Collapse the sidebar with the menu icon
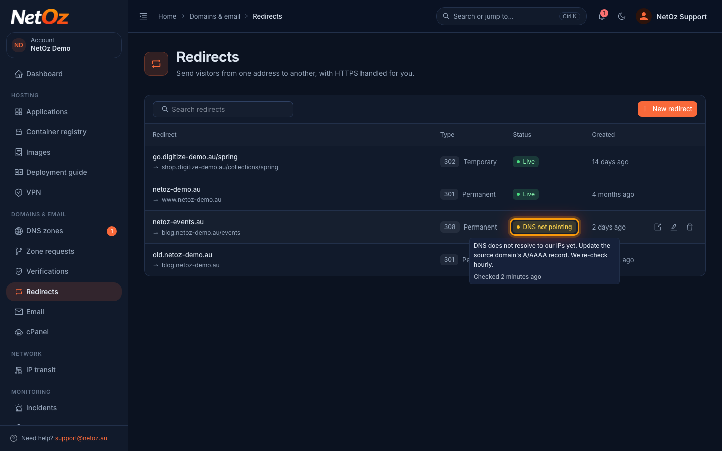This screenshot has width=722, height=451. (143, 16)
